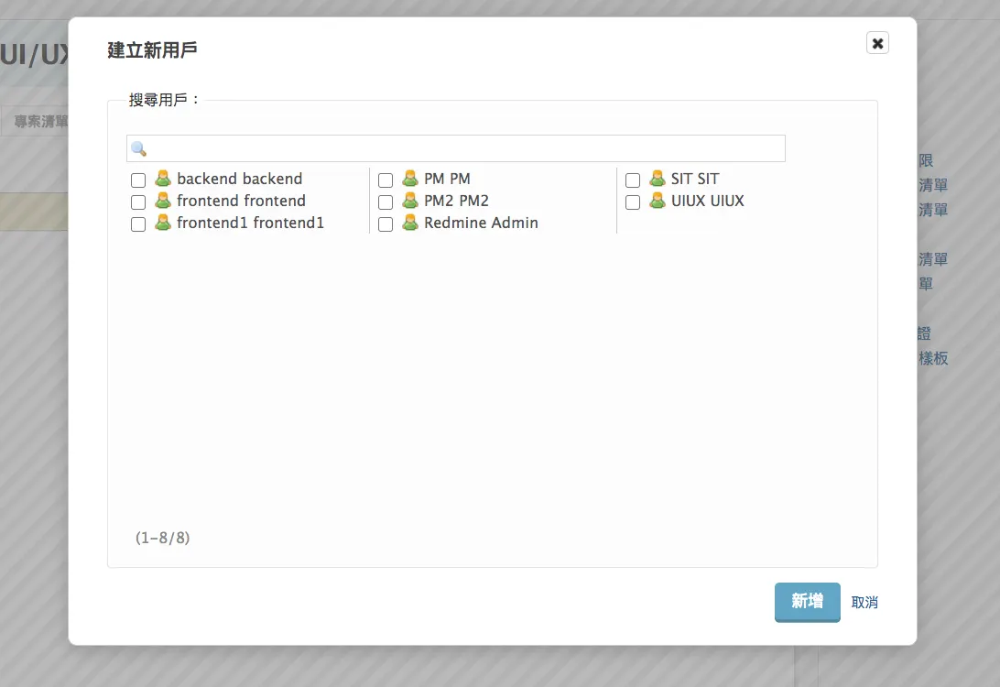Image resolution: width=1000 pixels, height=687 pixels.
Task: Check the PM2 PM2 user box
Action: 386,202
